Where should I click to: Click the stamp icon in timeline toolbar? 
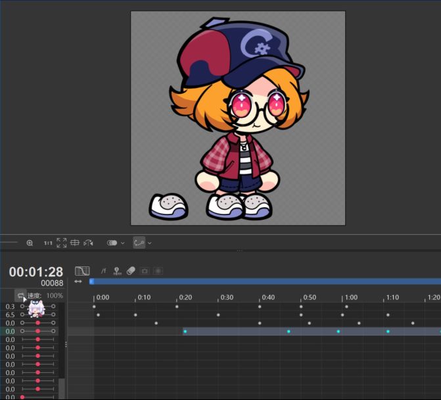tap(117, 271)
